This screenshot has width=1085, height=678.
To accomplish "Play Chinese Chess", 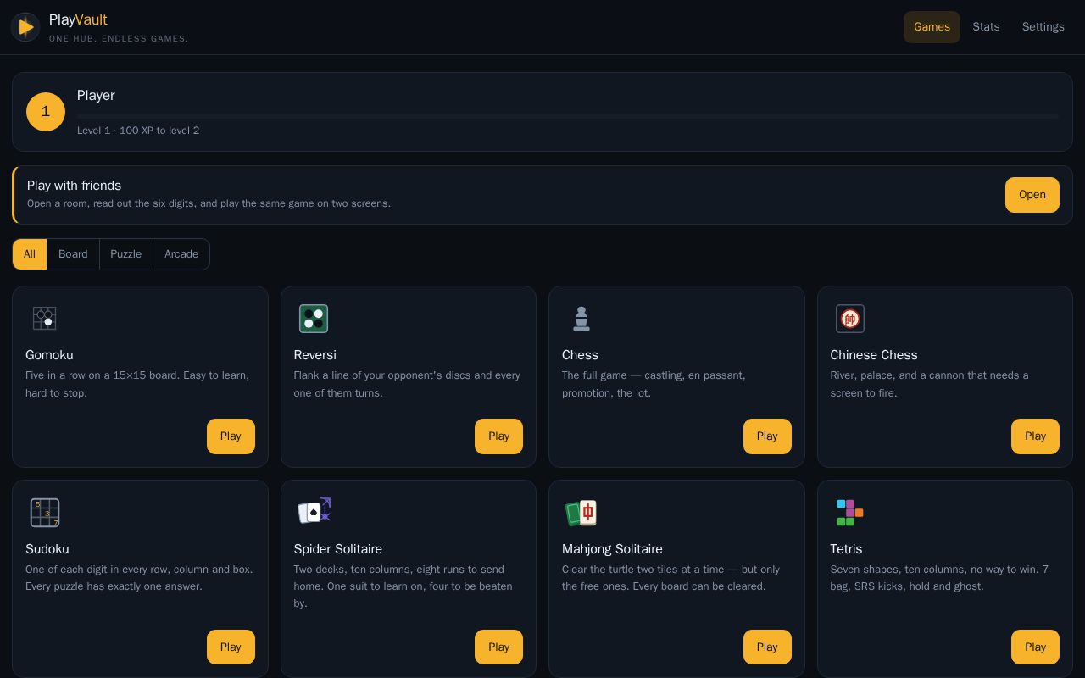I will pyautogui.click(x=1035, y=436).
